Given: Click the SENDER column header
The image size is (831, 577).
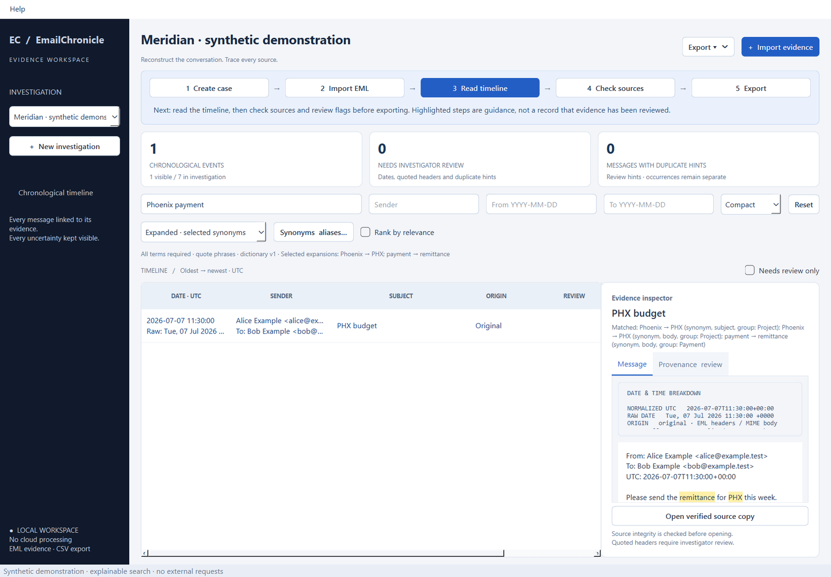Looking at the screenshot, I should [281, 296].
